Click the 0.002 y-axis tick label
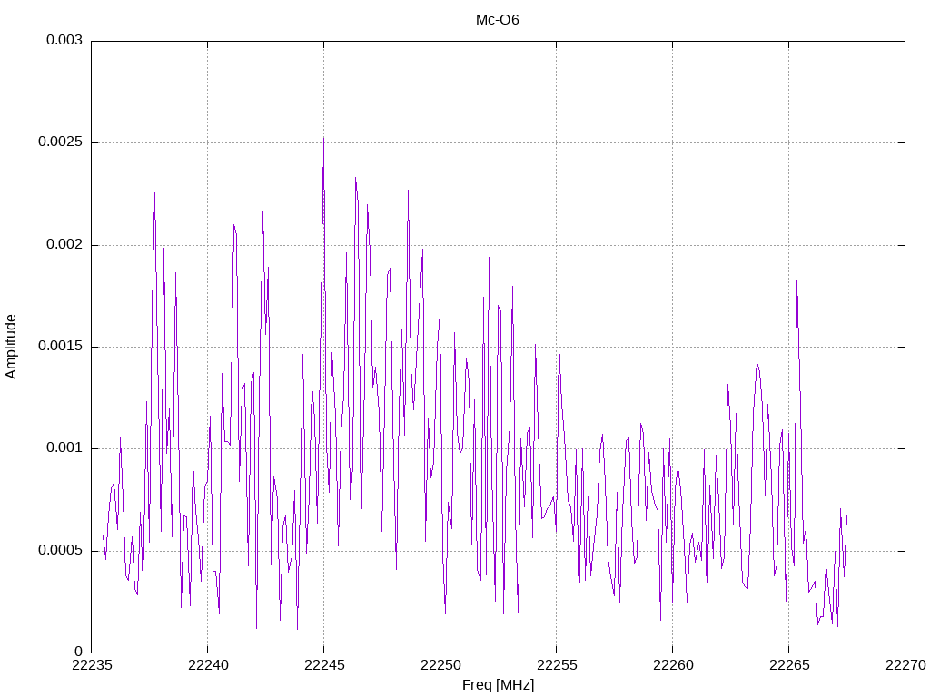 click(64, 244)
